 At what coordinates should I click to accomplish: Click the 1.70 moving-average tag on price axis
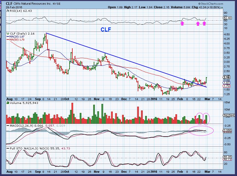coord(227,86)
